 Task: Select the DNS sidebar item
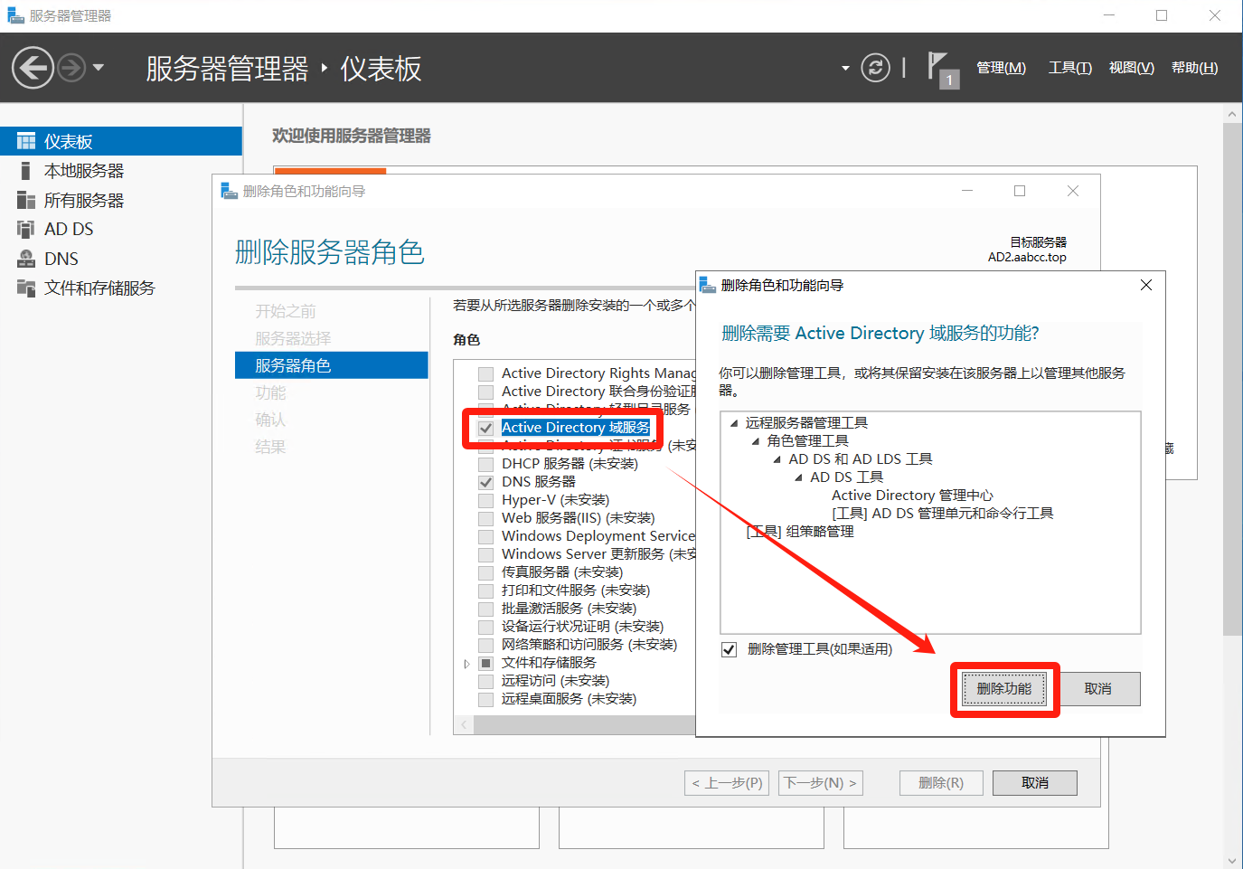pyautogui.click(x=61, y=259)
